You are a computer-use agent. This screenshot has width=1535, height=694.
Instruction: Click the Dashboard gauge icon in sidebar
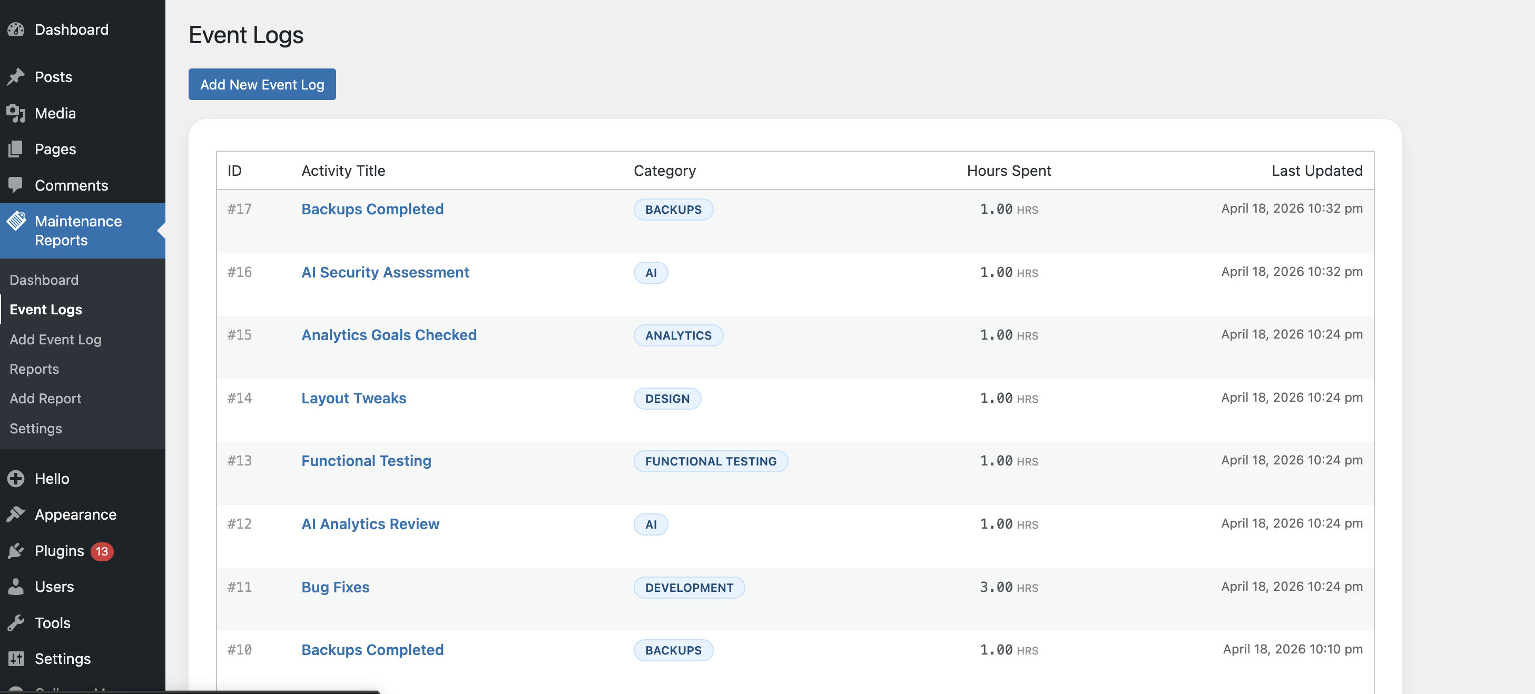(x=16, y=29)
